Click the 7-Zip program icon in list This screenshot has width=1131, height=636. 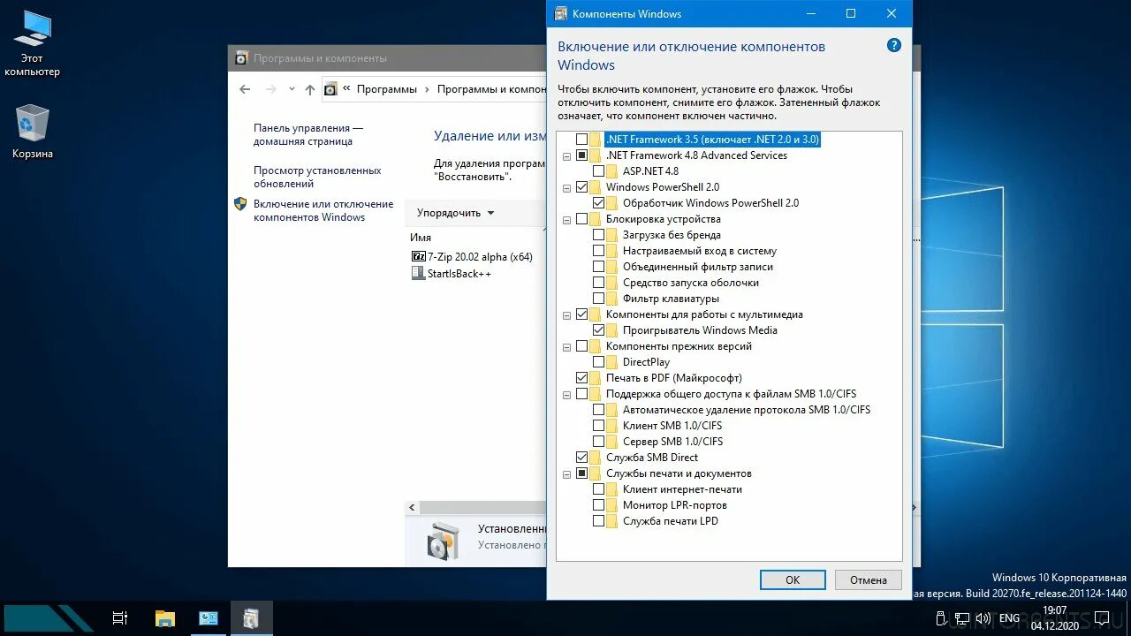pyautogui.click(x=419, y=256)
